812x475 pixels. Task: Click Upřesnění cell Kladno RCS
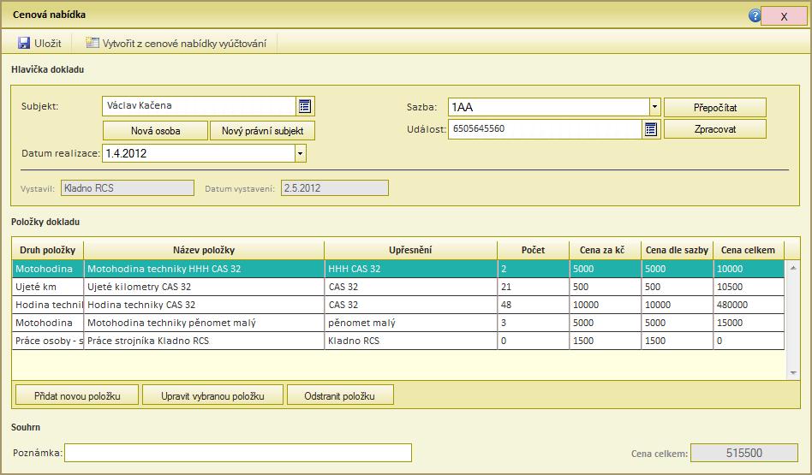click(x=410, y=341)
